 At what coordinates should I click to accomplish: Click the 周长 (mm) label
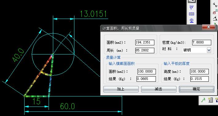[x=117, y=51]
